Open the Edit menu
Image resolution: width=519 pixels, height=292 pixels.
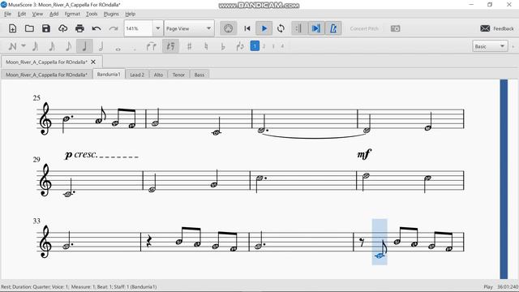[22, 14]
